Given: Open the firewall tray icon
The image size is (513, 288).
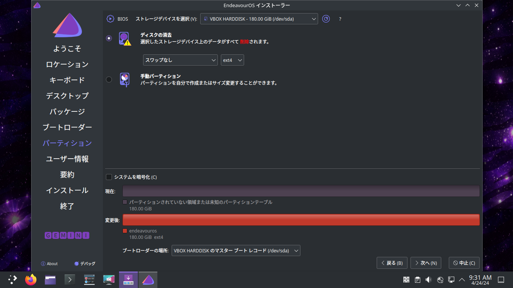Looking at the screenshot, I should (406, 280).
